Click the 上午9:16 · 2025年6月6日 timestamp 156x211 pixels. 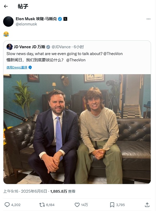[x=25, y=191]
